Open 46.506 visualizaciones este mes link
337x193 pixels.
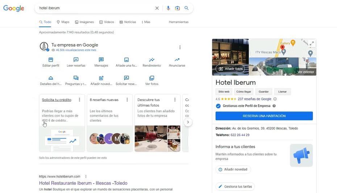click(x=76, y=50)
